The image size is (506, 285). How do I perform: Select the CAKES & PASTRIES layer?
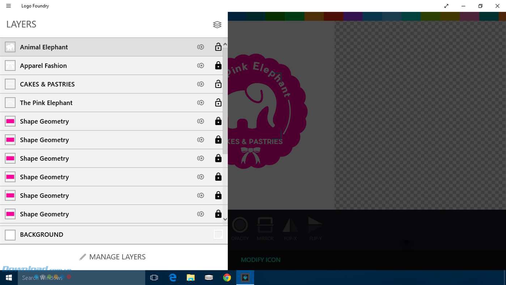[47, 84]
